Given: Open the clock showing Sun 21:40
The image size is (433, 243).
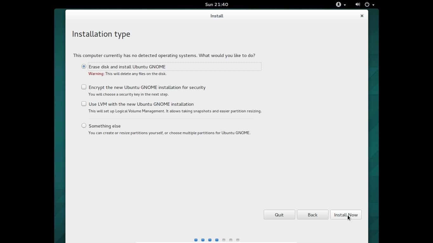Looking at the screenshot, I should [217, 4].
